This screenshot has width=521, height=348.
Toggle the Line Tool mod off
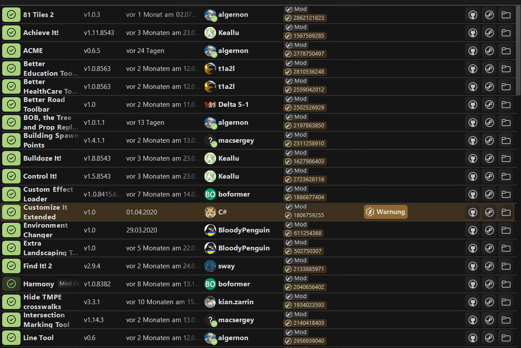pos(11,337)
